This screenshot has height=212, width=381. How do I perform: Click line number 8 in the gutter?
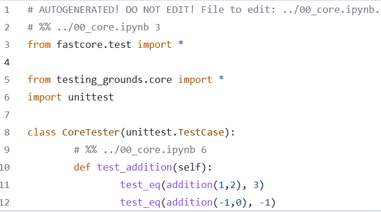coord(7,133)
